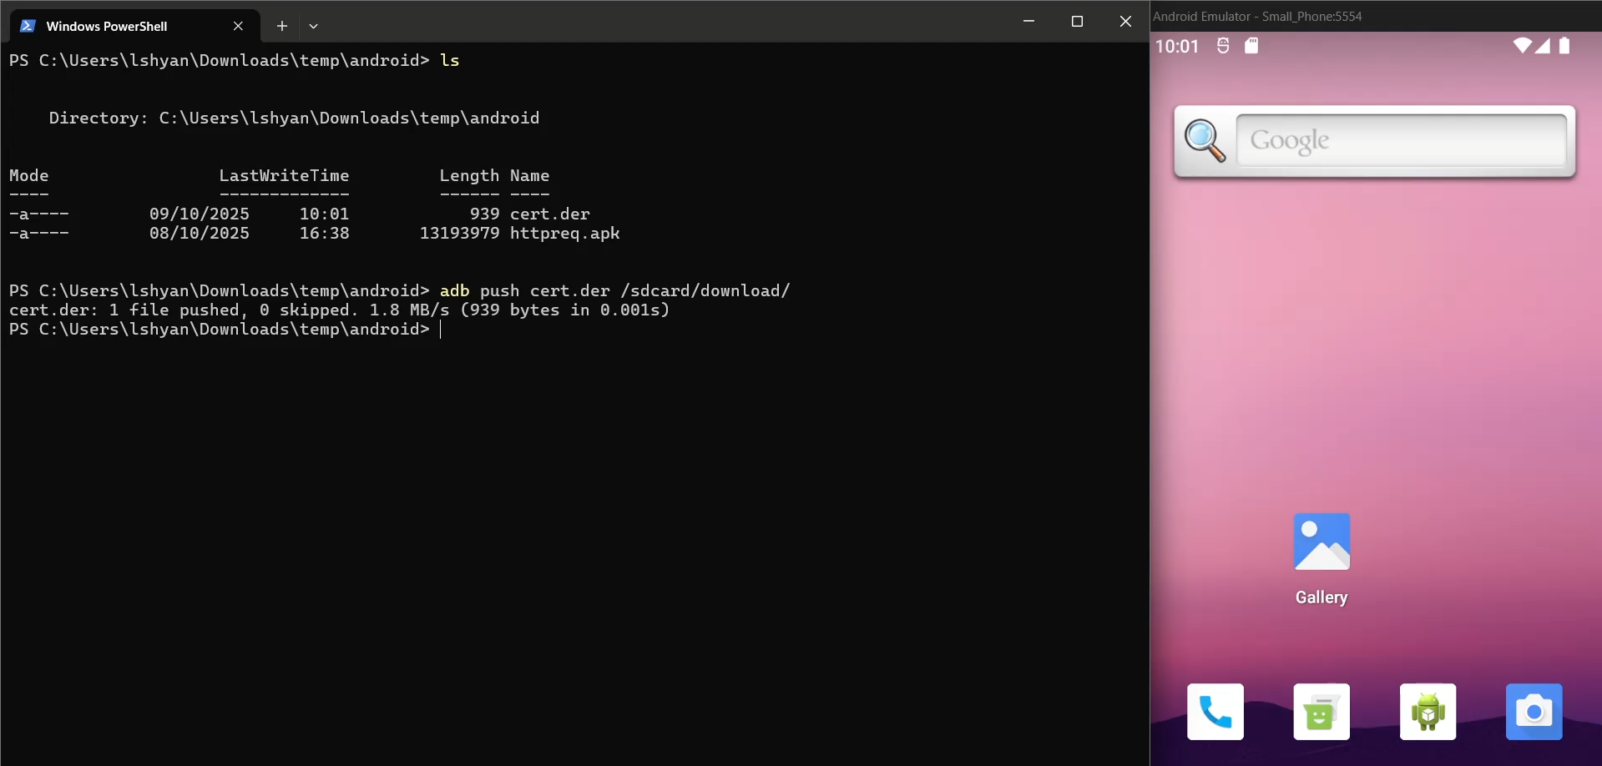Image resolution: width=1602 pixels, height=766 pixels.
Task: Minimize the PowerShell terminal window
Action: click(1028, 22)
